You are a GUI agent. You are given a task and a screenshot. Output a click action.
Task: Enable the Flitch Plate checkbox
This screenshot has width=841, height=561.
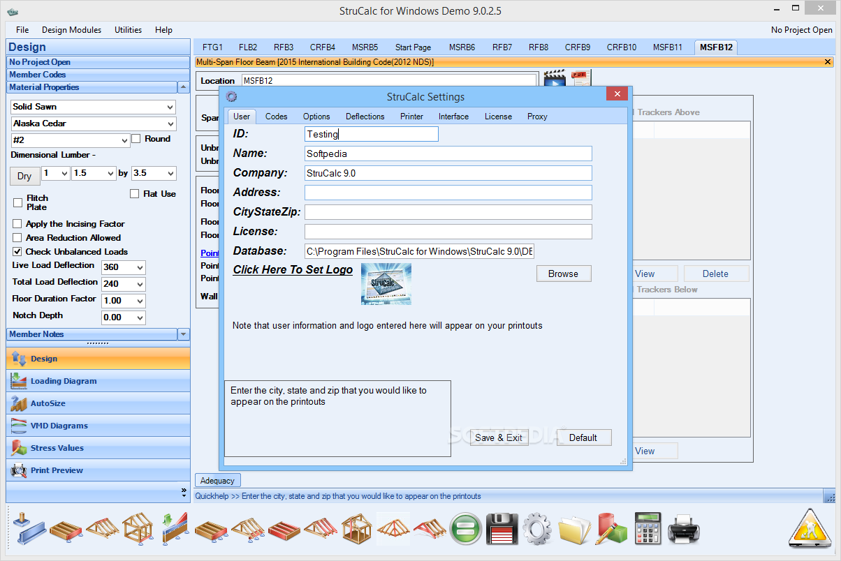(x=18, y=202)
